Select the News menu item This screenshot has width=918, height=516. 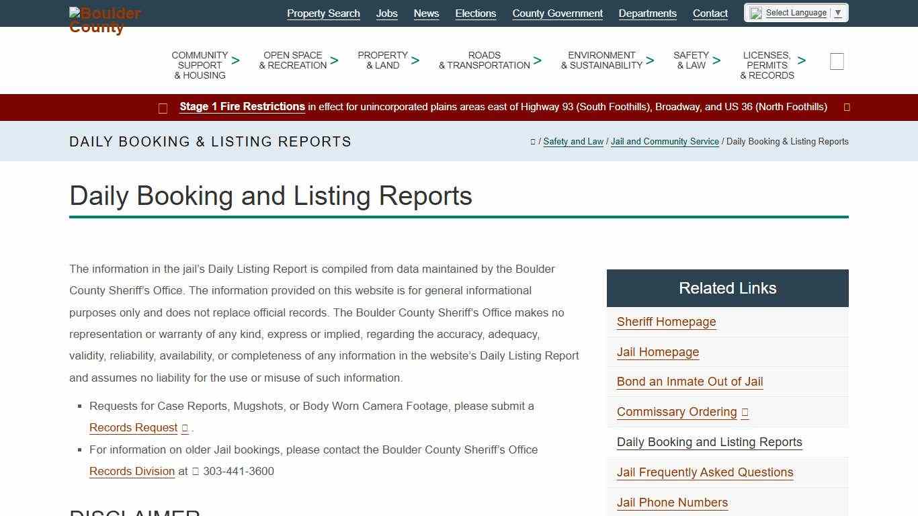426,13
